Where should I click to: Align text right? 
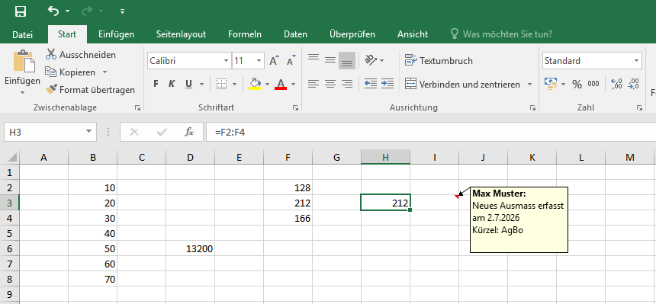(347, 84)
